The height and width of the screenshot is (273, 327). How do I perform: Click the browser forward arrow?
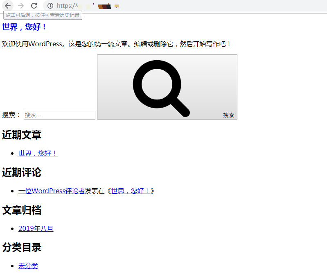coord(21,6)
